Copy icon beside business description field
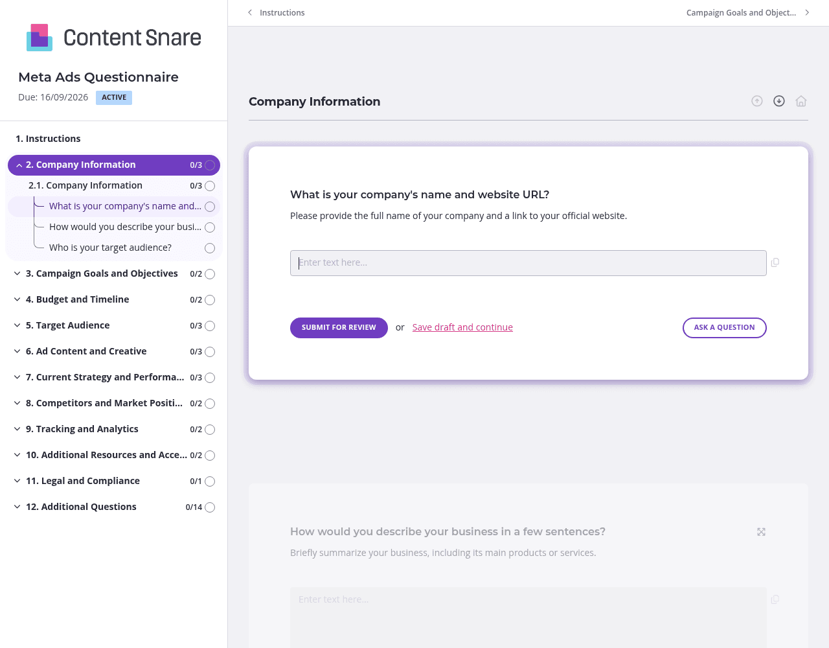The width and height of the screenshot is (829, 648). click(775, 599)
